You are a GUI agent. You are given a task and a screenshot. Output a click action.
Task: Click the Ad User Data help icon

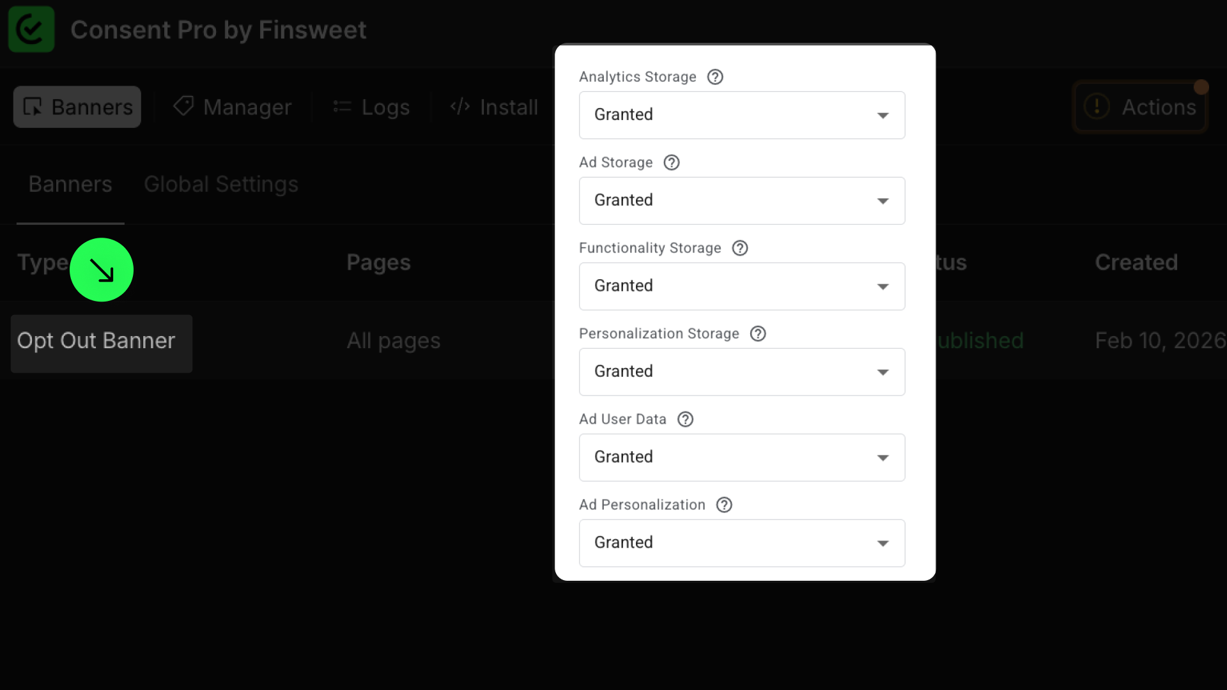685,420
